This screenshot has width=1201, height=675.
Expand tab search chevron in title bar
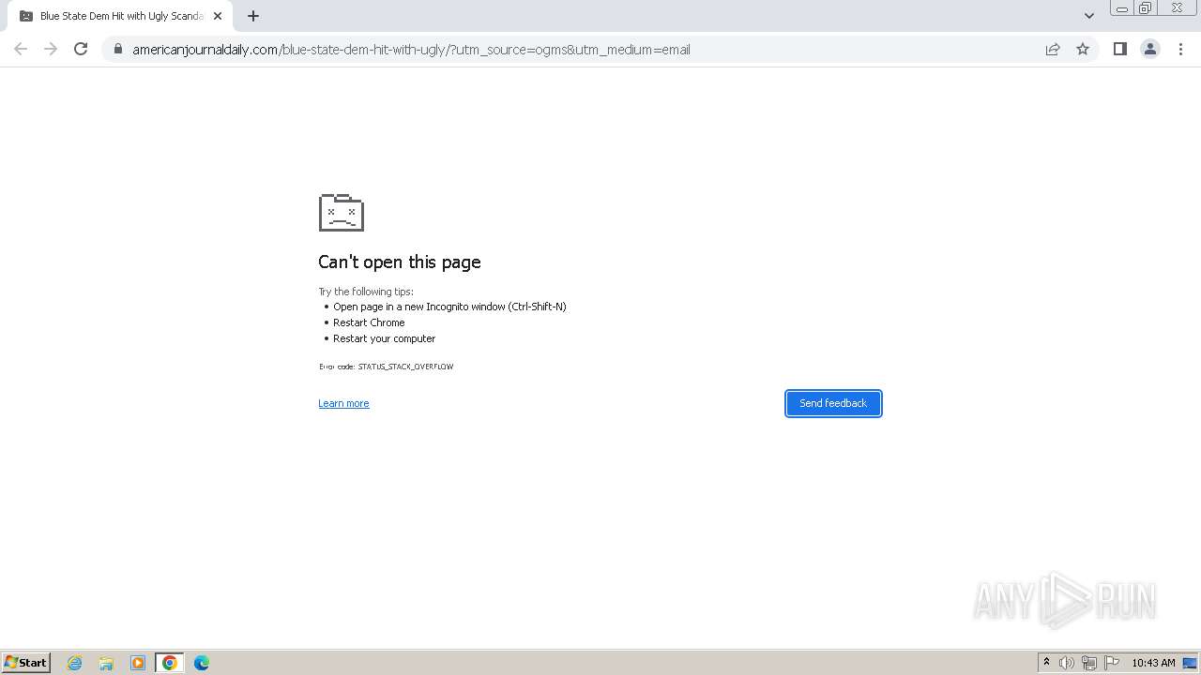pyautogui.click(x=1089, y=16)
